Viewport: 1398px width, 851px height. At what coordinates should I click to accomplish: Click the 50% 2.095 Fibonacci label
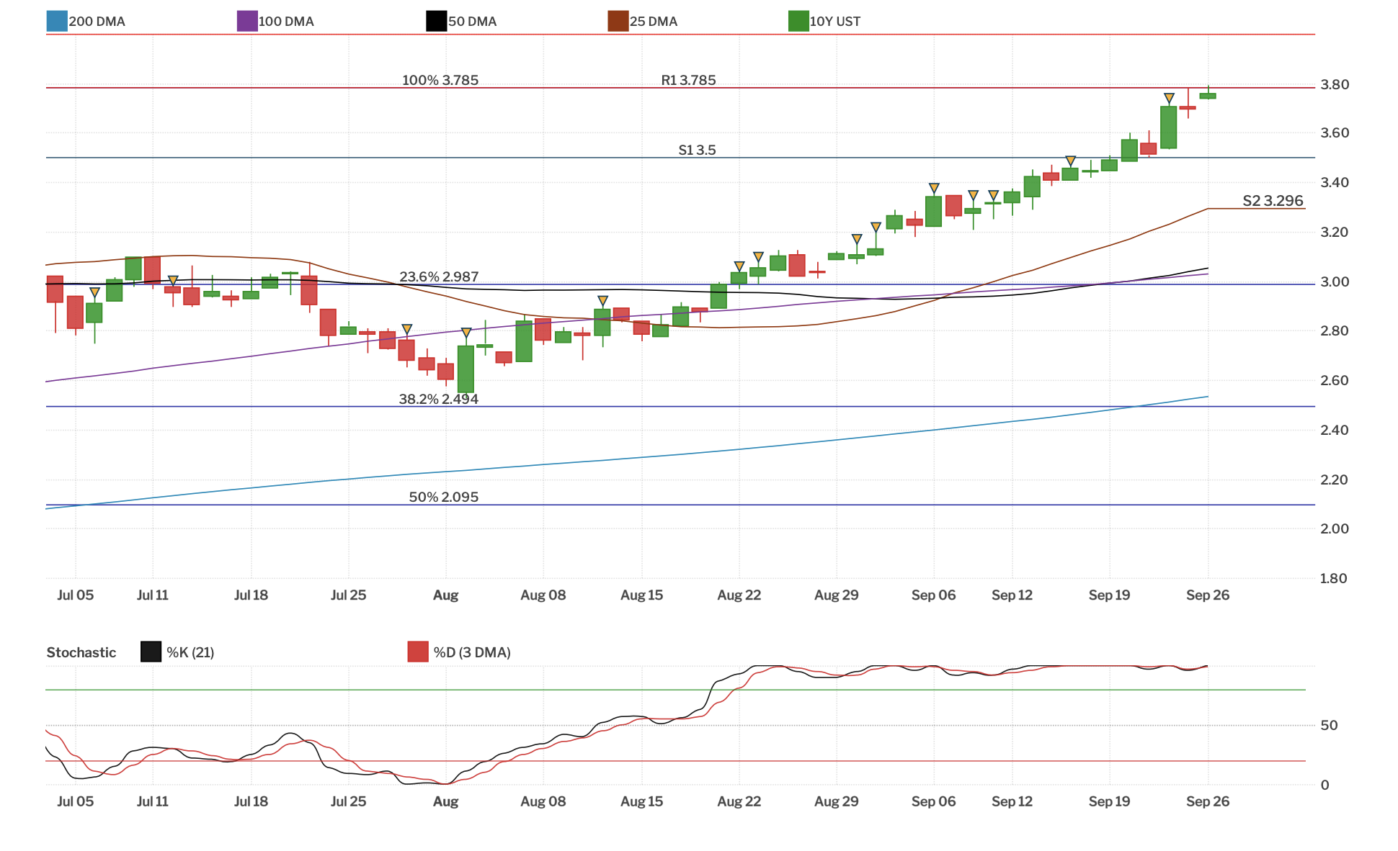[x=443, y=497]
